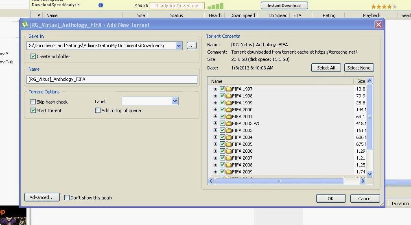411x225 pixels.
Task: Expand the FIFA 2000 folder tree
Action: click(x=215, y=109)
